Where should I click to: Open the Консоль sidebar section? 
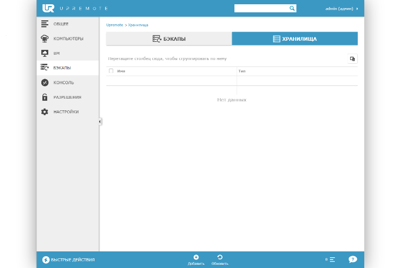63,83
